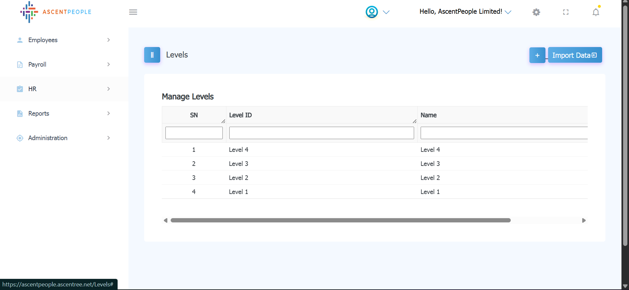Viewport: 629px width, 290px height.
Task: Click the SN filter input field
Action: pos(194,133)
